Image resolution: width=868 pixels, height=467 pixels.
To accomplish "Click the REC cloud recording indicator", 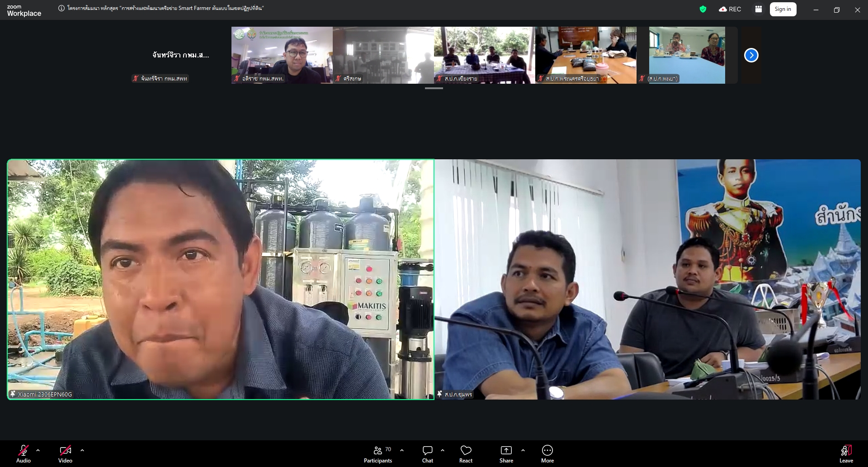I will tap(730, 9).
